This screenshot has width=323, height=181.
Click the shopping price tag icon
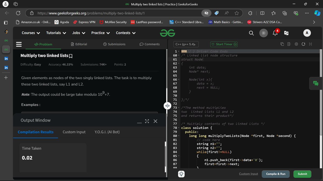point(216,13)
